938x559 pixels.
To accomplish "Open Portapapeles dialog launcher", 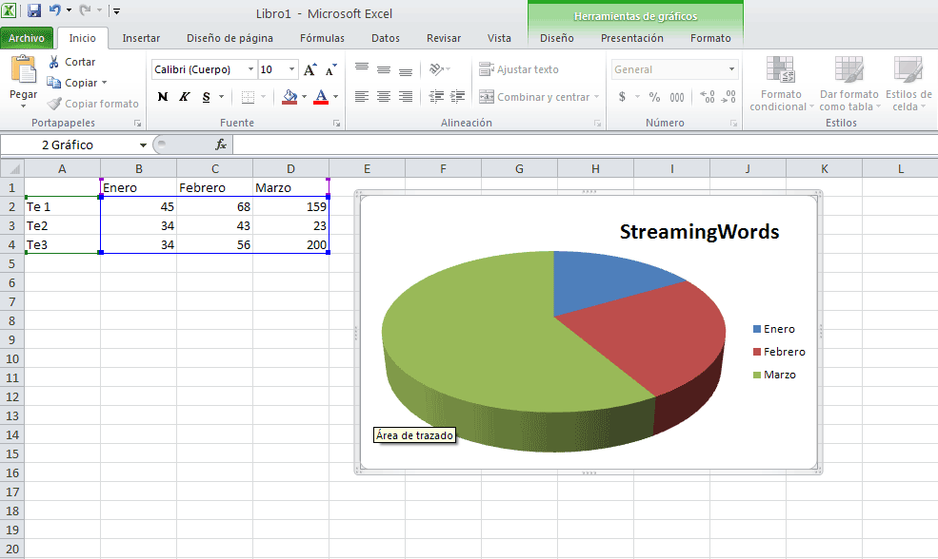I will click(137, 123).
